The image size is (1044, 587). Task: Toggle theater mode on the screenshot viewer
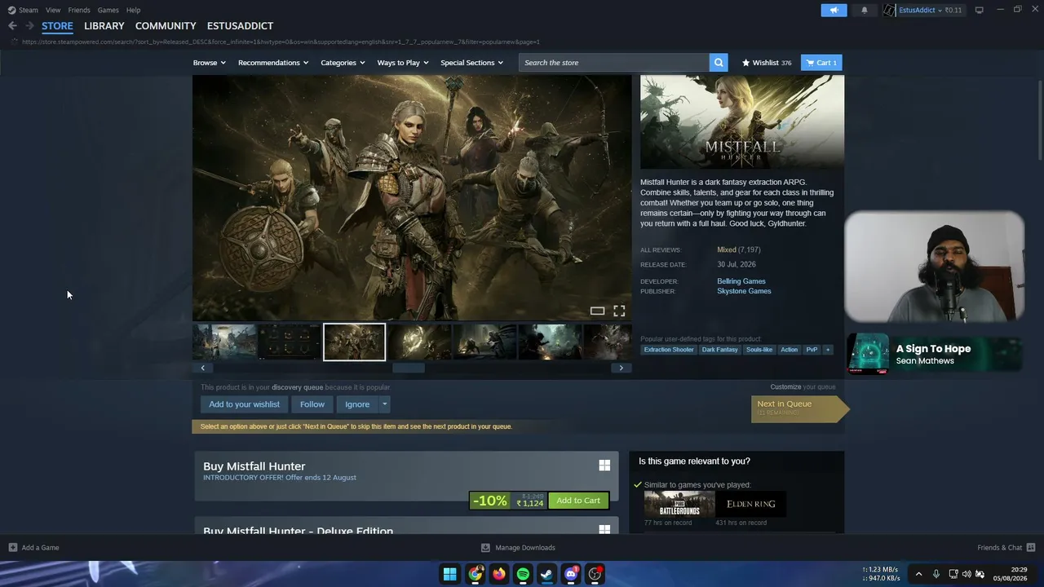[597, 311]
